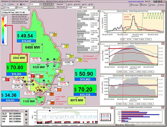Toggle the Weather checkbox
Screen dimensions: 167x127
pos(5,5)
